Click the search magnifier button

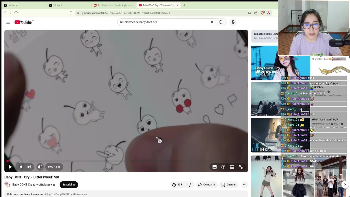point(221,22)
